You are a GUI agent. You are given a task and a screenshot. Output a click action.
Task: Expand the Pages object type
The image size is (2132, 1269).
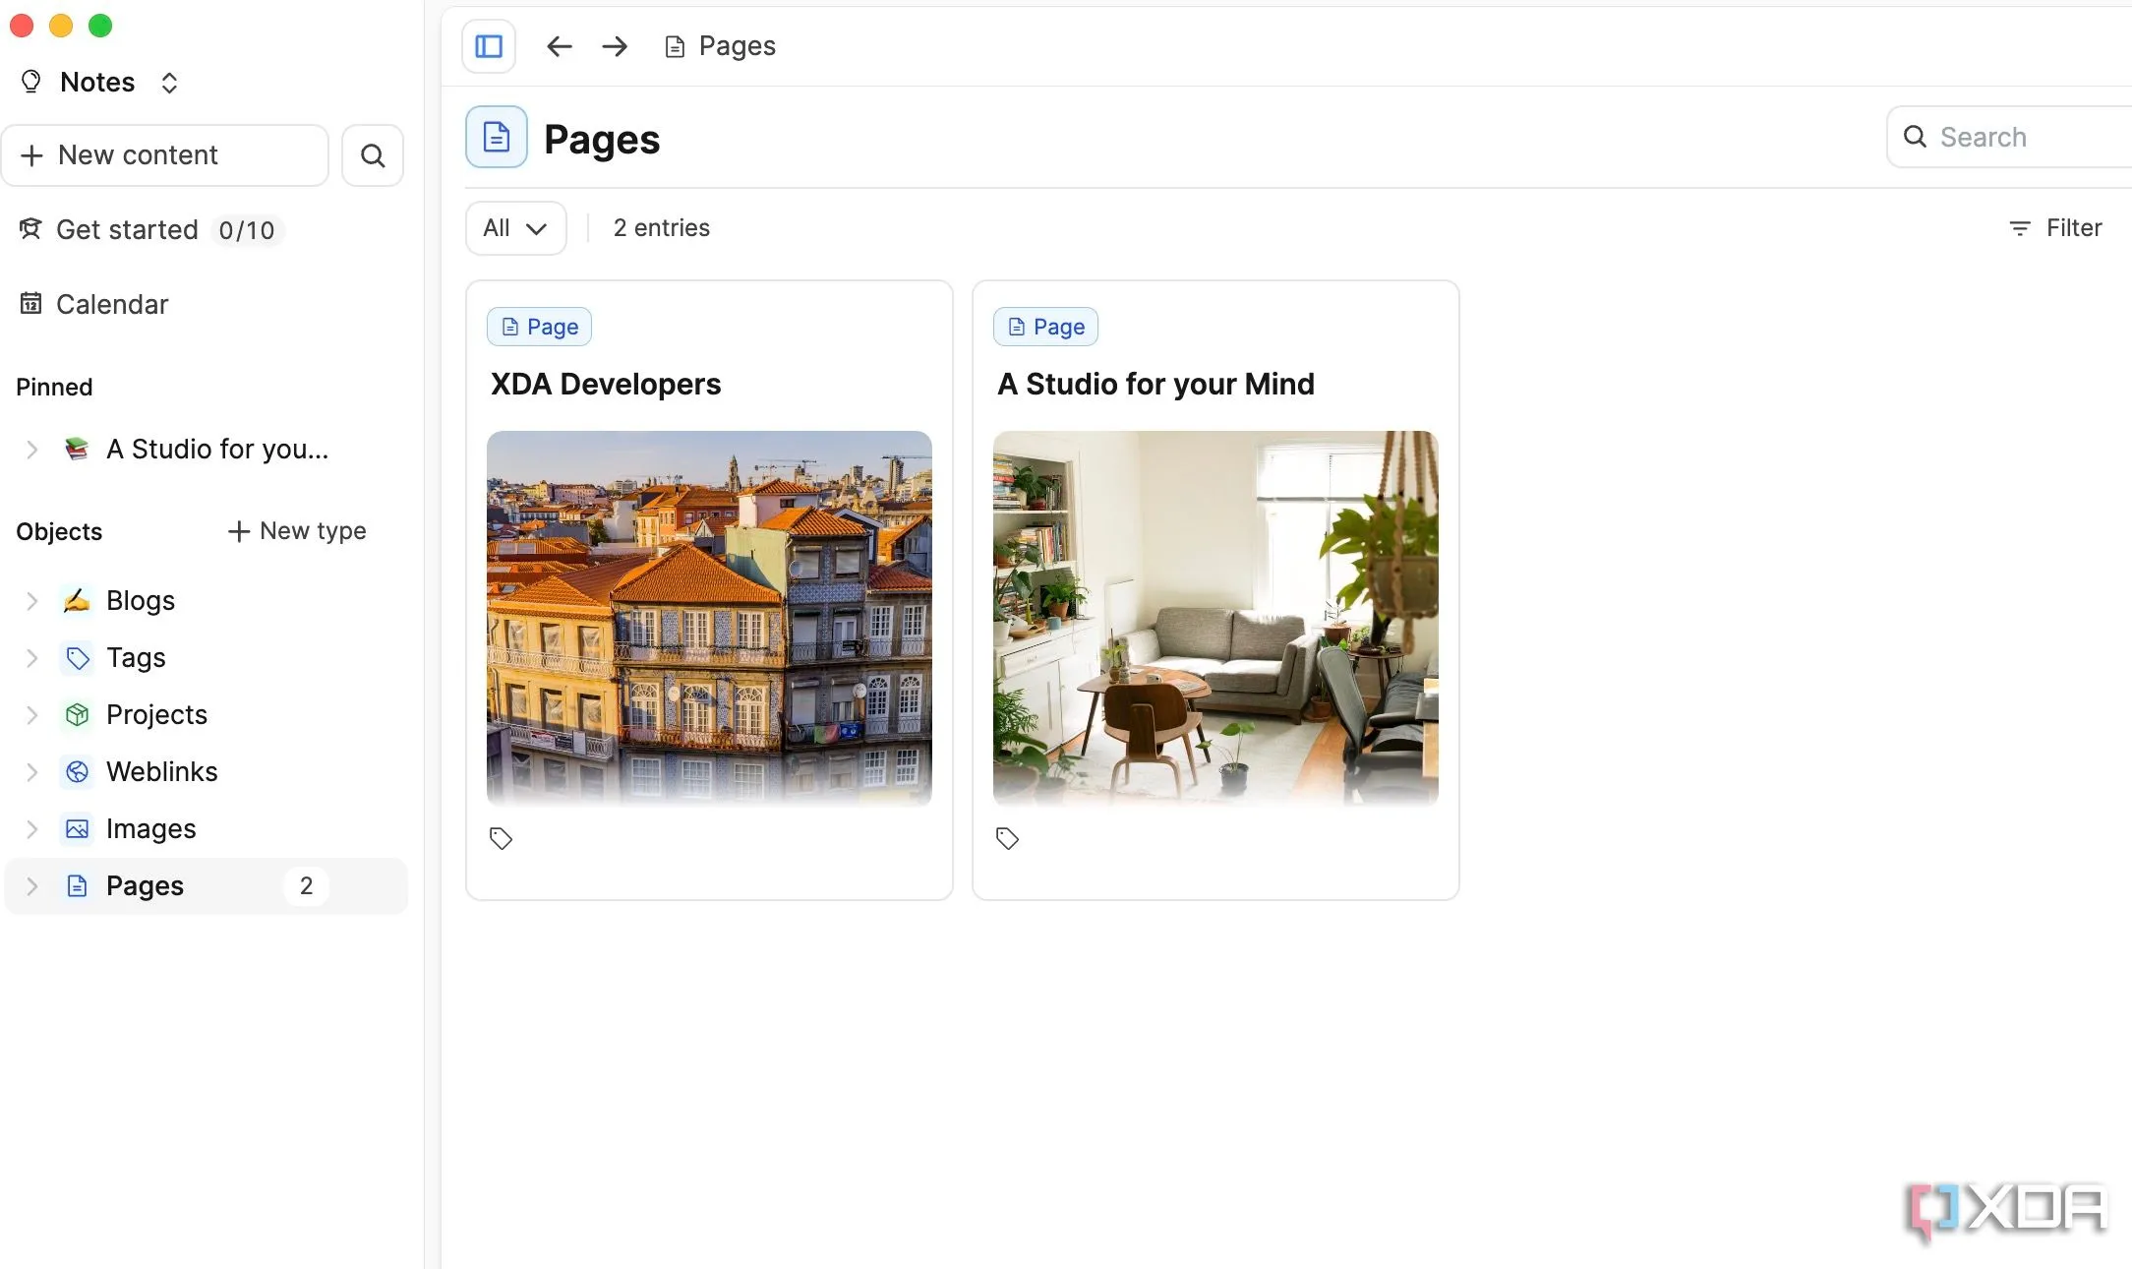click(x=31, y=886)
